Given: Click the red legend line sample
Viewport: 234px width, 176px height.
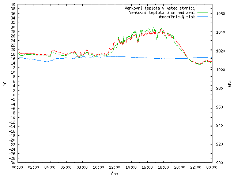Looking at the screenshot, I should click(x=203, y=8).
